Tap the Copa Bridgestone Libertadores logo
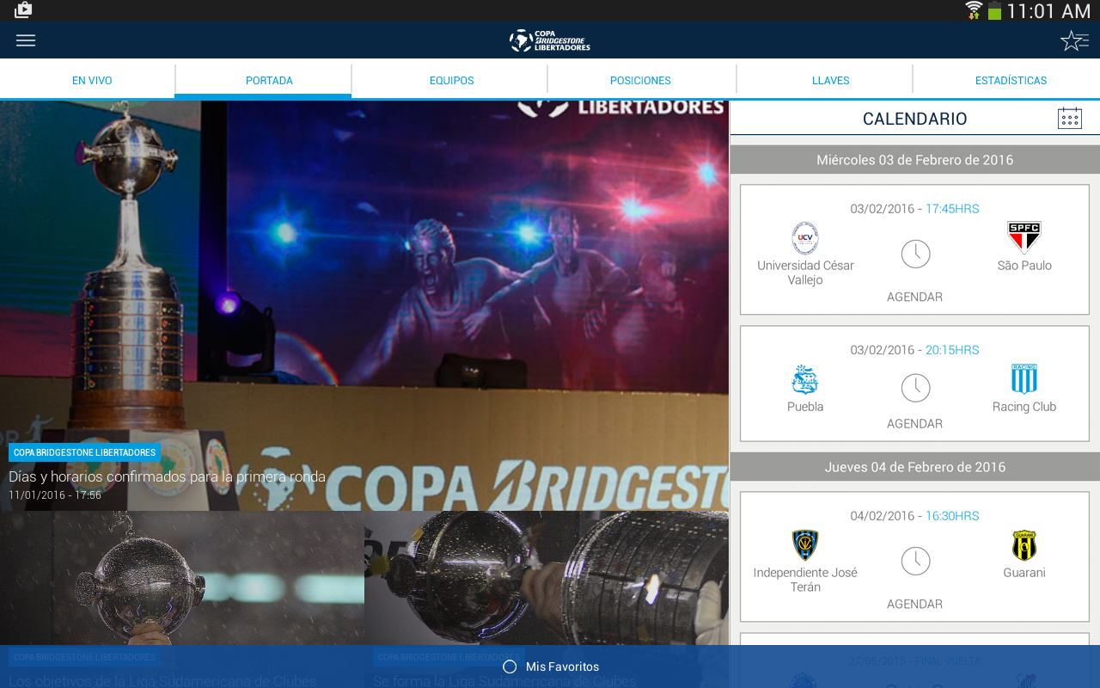Image resolution: width=1100 pixels, height=688 pixels. click(x=550, y=40)
